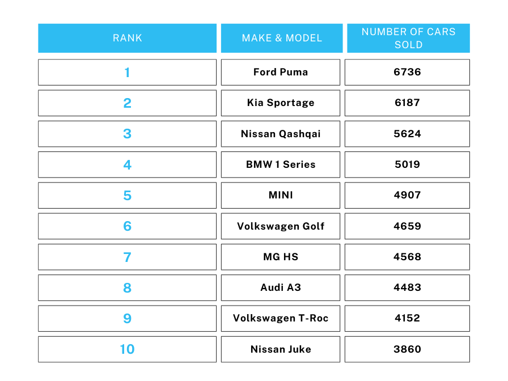Screen dimensions: 508x381
Task: Select the 6736 sales figure
Action: 407,72
